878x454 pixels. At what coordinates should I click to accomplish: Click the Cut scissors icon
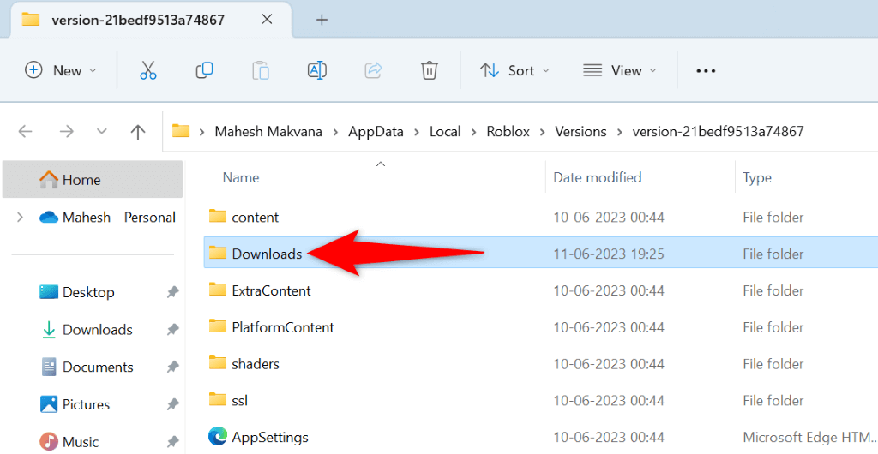coord(148,70)
